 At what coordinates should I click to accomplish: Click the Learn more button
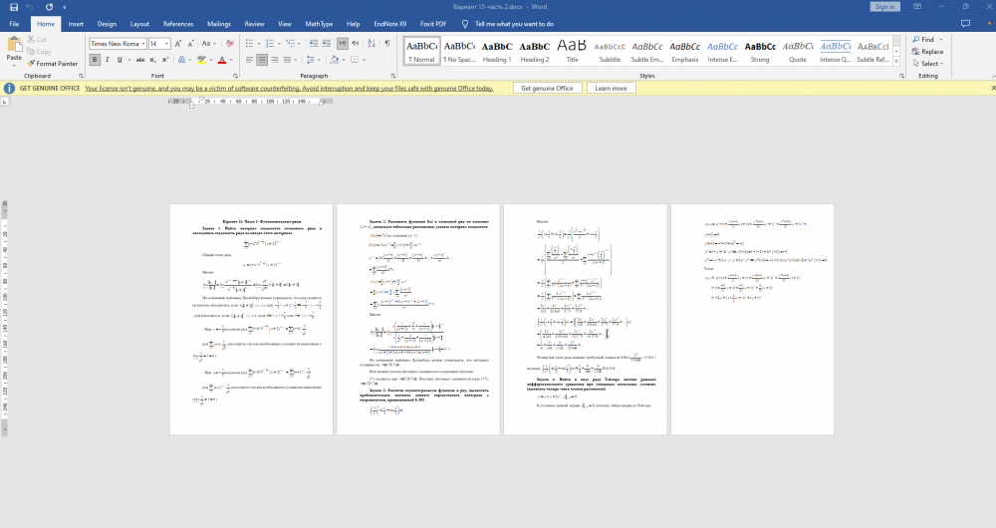(x=611, y=89)
